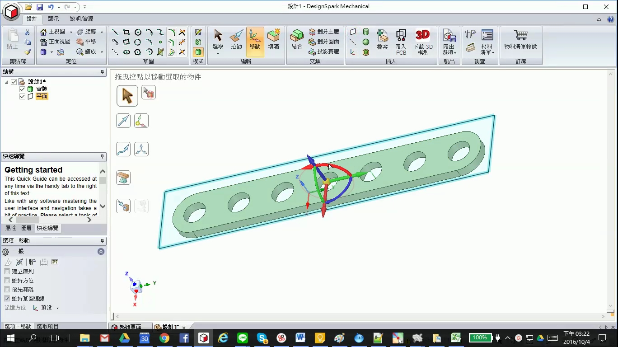This screenshot has height=347, width=618.
Task: Click the 投影實體 project tool
Action: tap(324, 52)
